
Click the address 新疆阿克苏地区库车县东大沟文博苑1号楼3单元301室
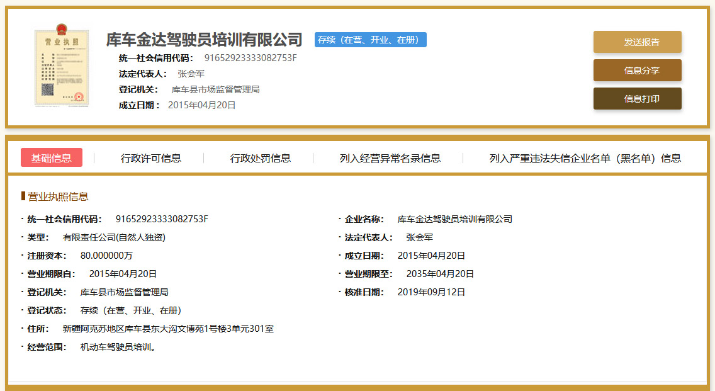pos(168,329)
